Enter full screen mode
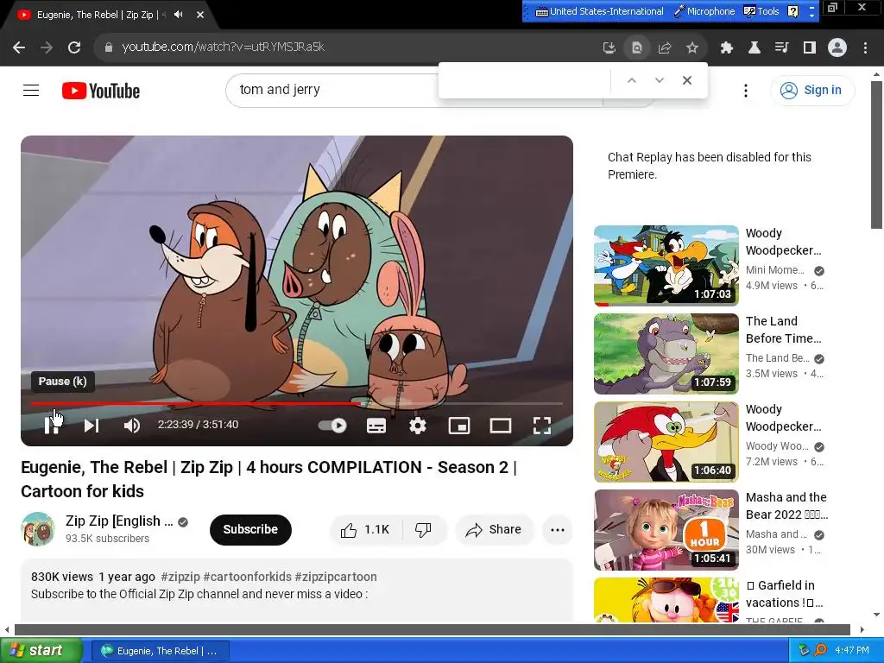The image size is (884, 663). pos(542,426)
